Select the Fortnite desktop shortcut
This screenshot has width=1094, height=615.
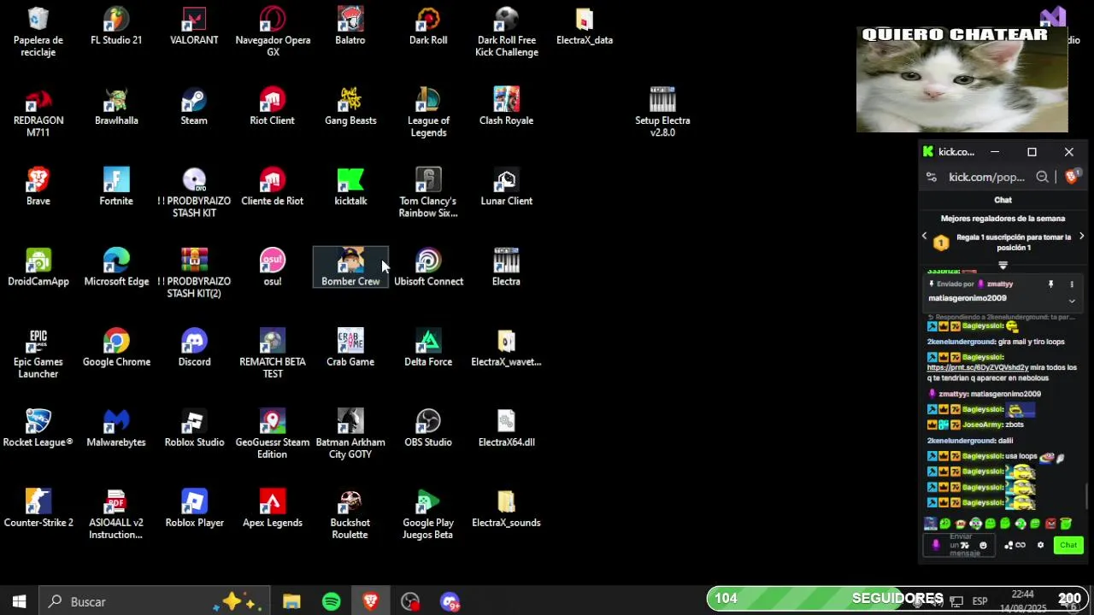pyautogui.click(x=116, y=187)
